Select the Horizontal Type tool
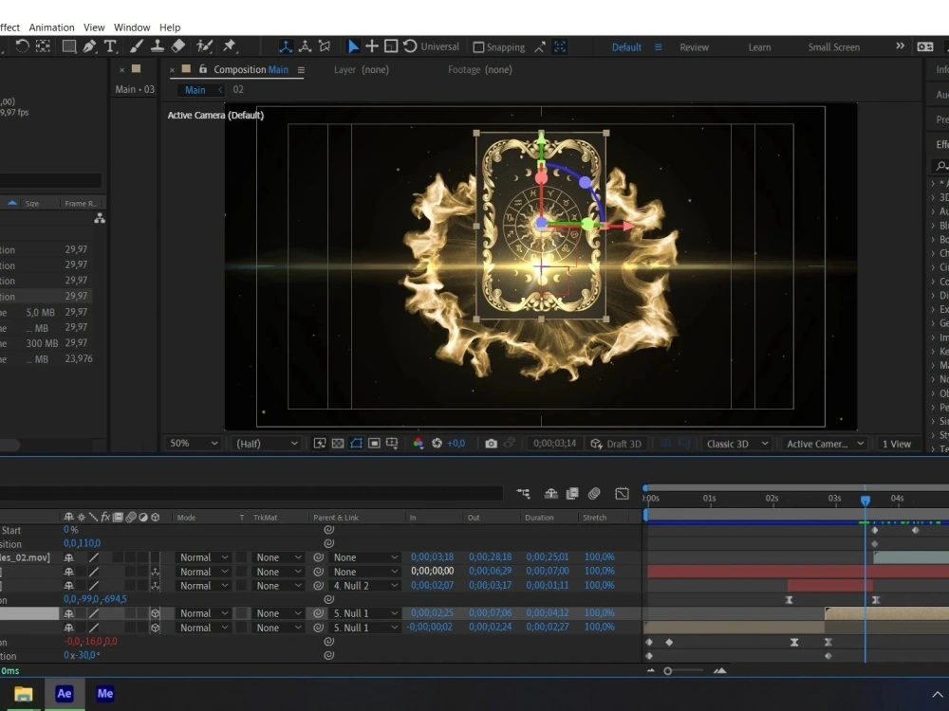 pyautogui.click(x=110, y=46)
